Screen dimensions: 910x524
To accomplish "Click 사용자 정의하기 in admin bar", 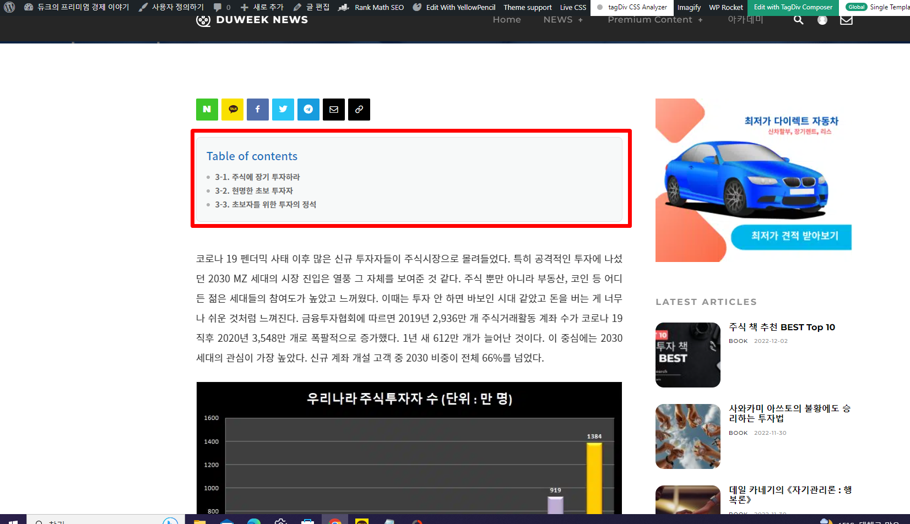I will pos(171,7).
